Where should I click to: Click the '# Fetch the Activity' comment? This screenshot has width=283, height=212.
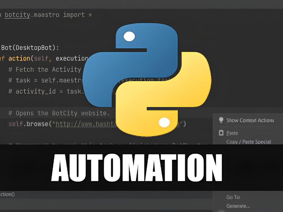tap(45, 70)
